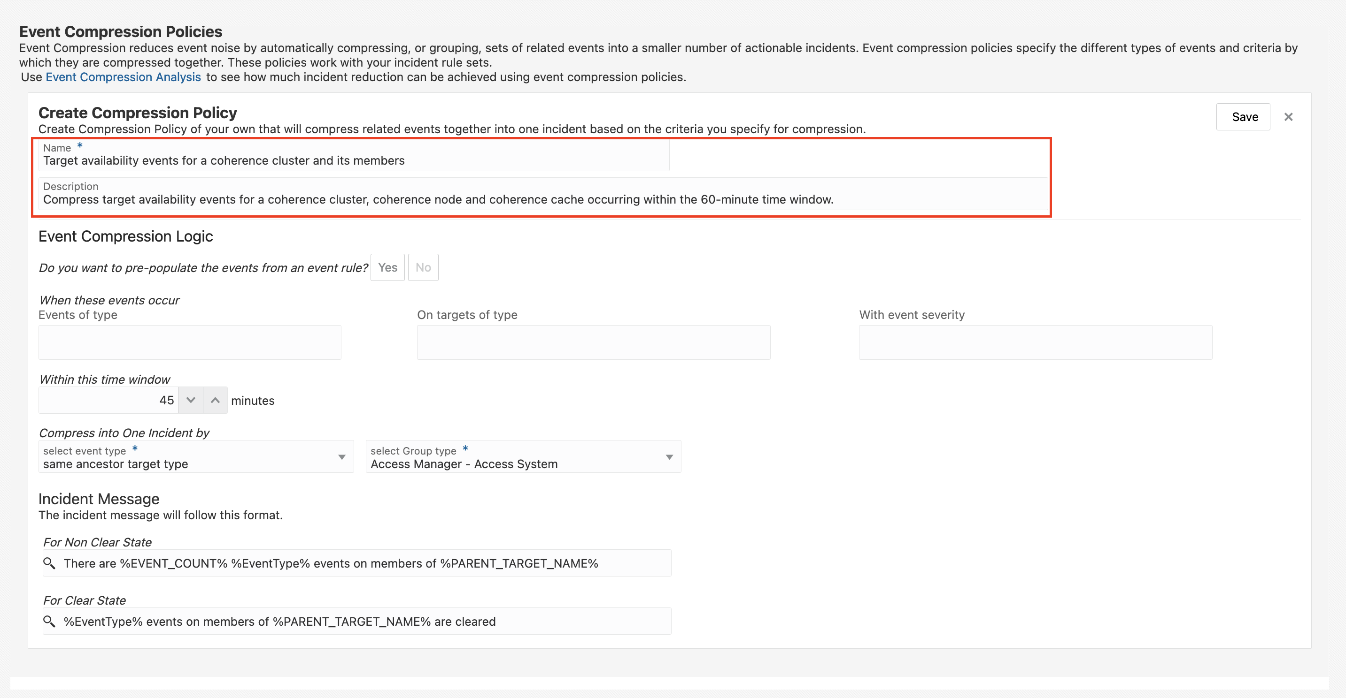Save the compression policy

[1244, 117]
